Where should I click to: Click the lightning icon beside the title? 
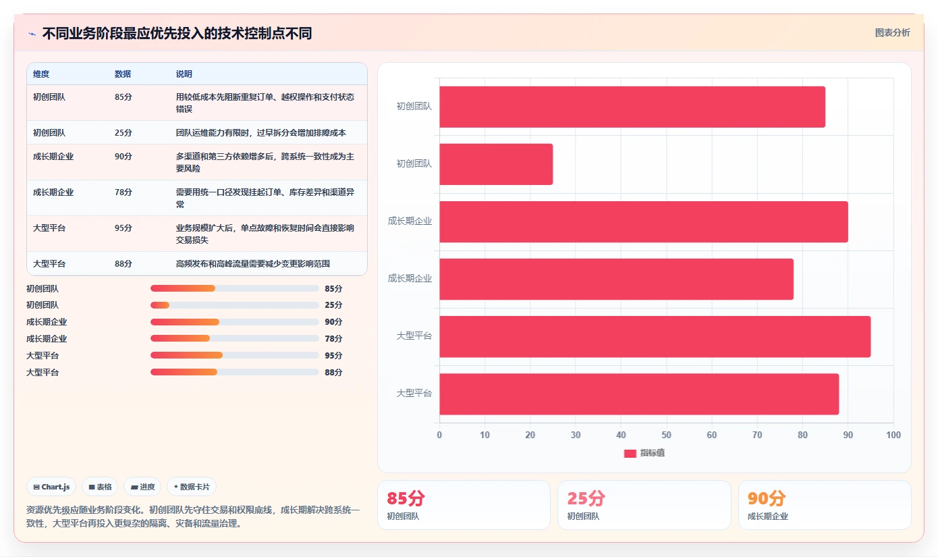tap(32, 34)
